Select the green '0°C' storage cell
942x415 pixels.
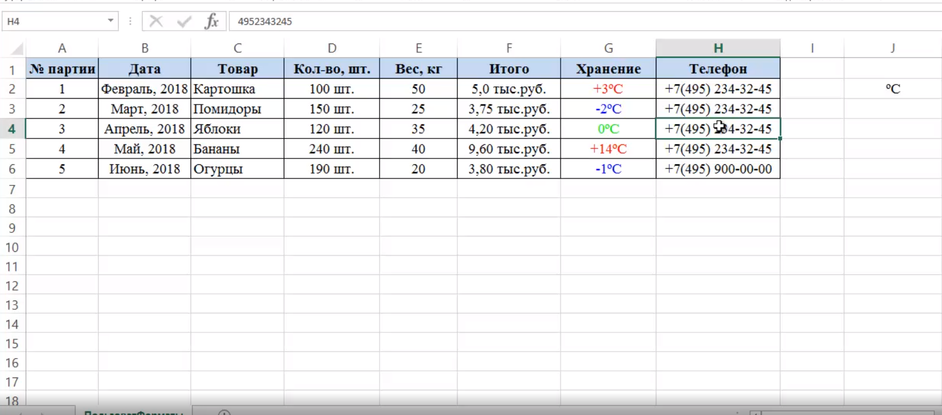tap(608, 129)
